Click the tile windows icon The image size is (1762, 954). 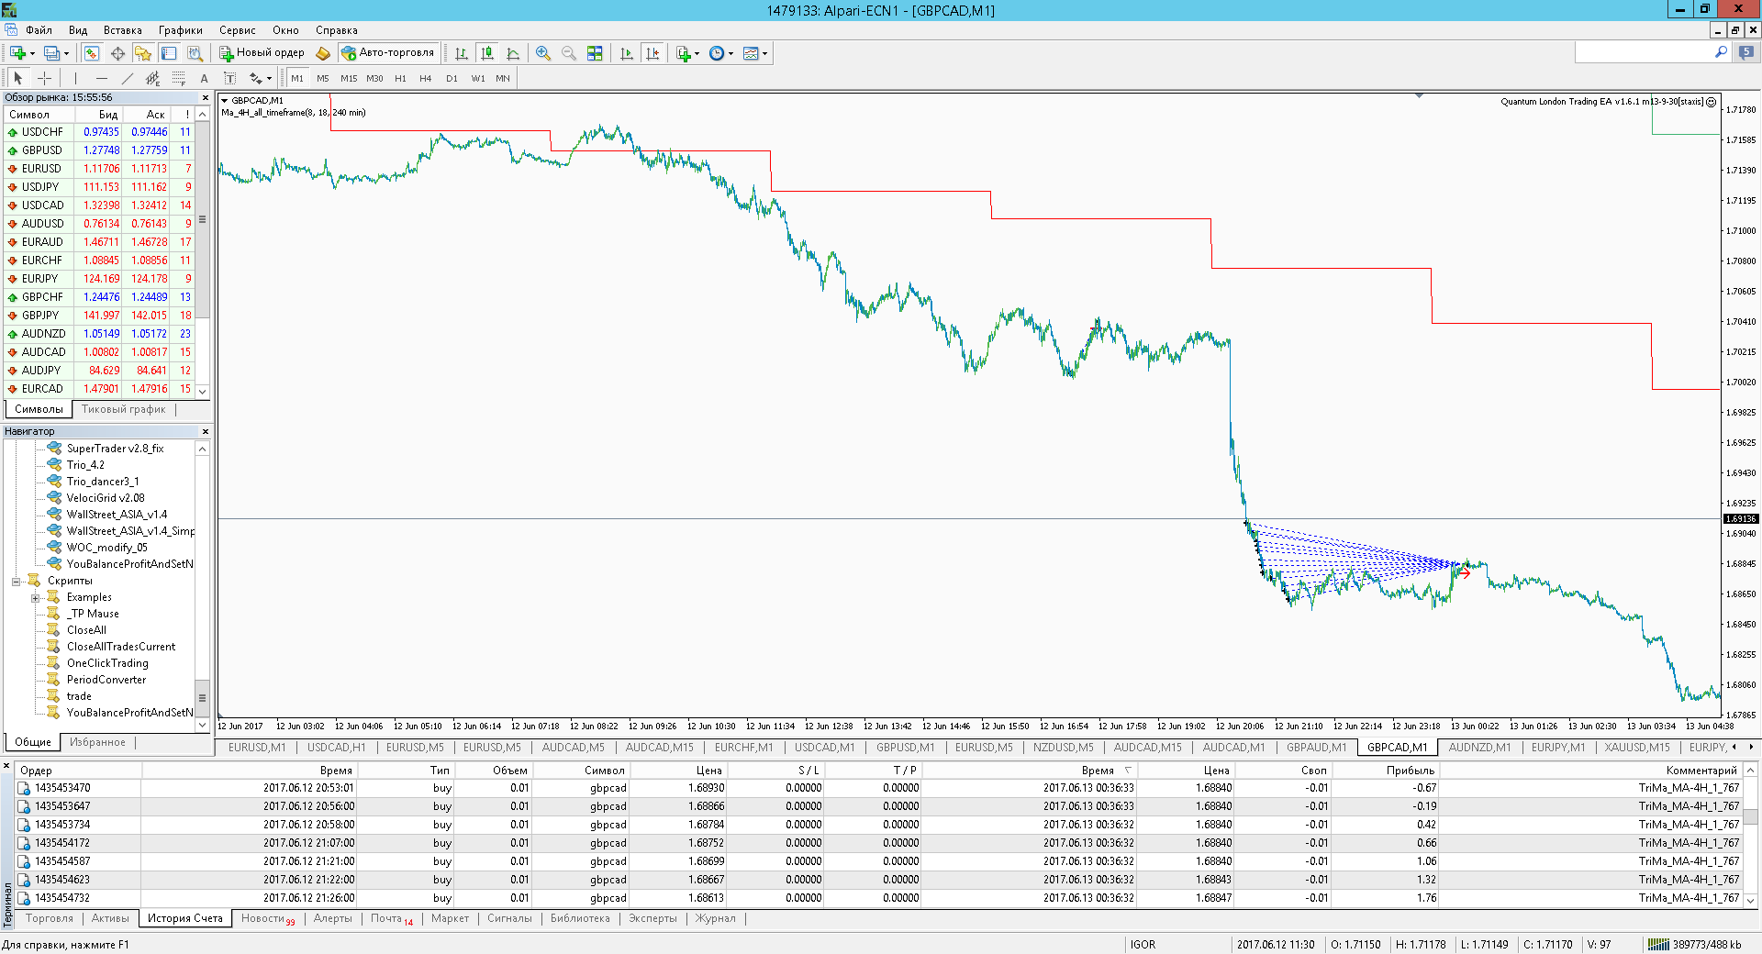[x=595, y=53]
